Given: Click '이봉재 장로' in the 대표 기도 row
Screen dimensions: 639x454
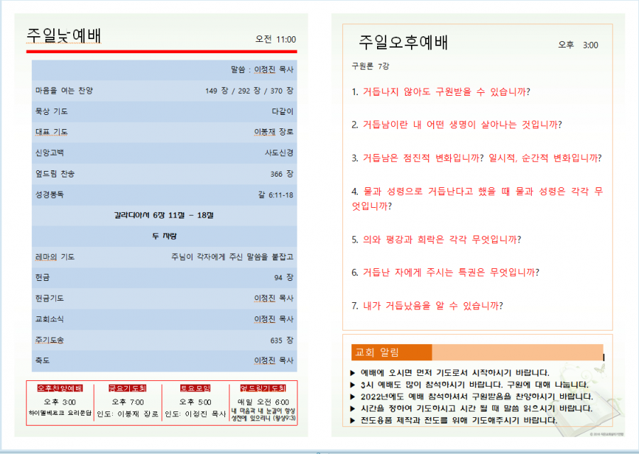Looking at the screenshot, I should point(273,132).
